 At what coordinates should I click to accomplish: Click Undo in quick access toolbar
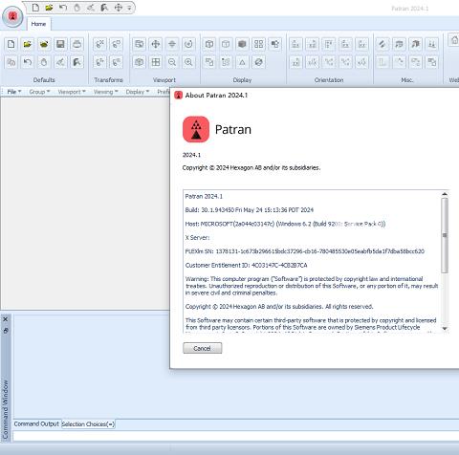pyautogui.click(x=63, y=8)
